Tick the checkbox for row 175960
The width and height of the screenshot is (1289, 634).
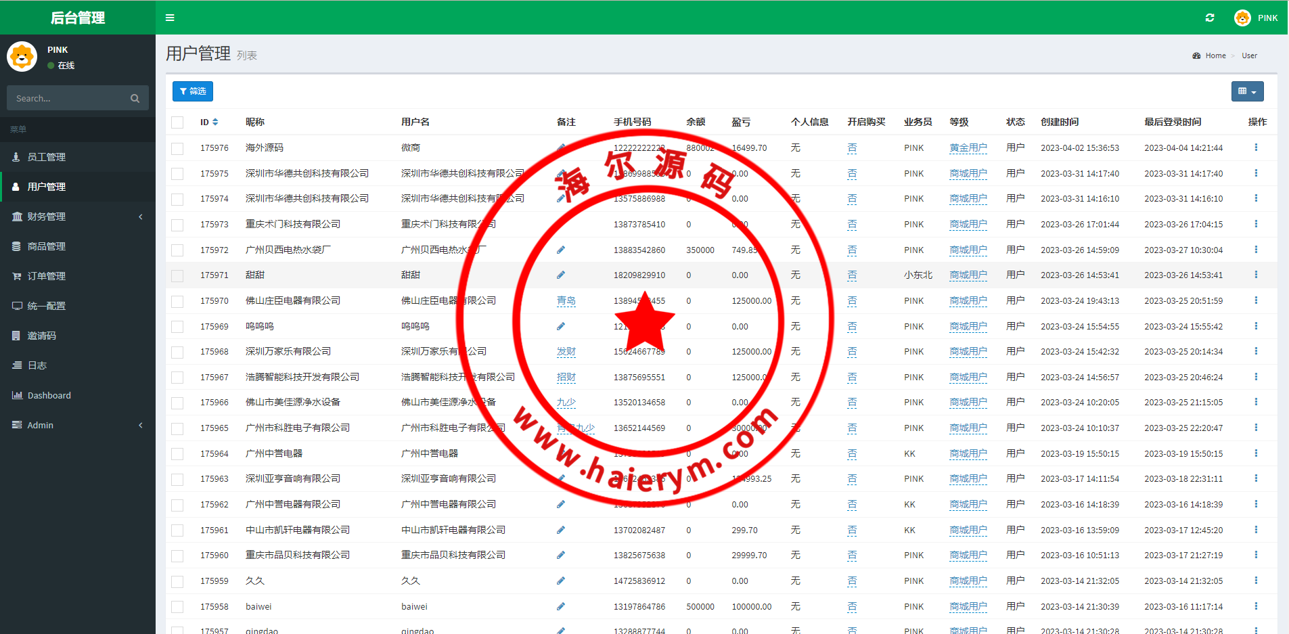pos(177,556)
